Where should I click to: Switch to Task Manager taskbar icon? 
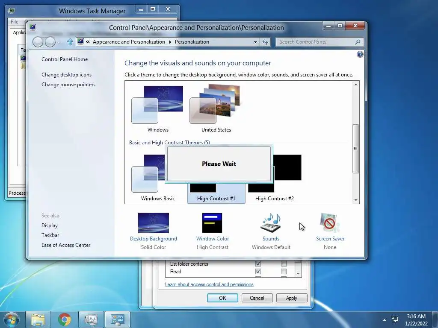[91, 319]
